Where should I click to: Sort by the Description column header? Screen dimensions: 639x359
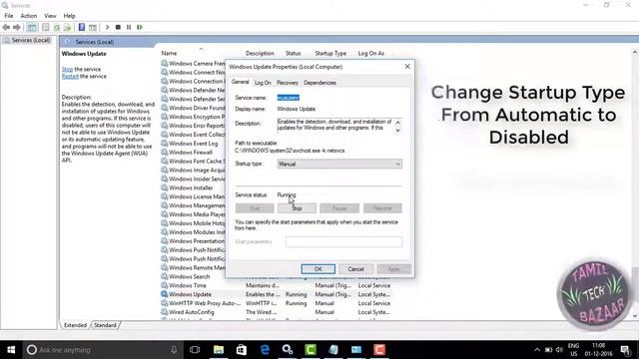point(260,53)
